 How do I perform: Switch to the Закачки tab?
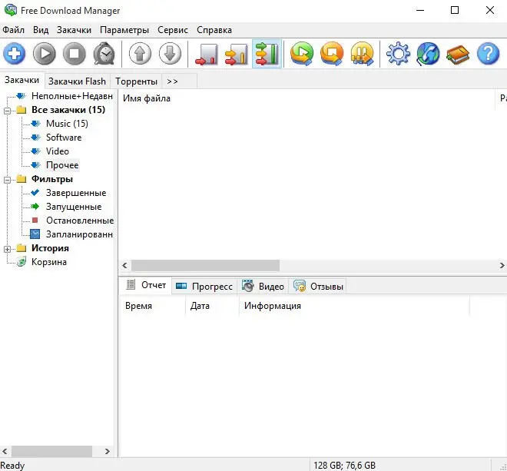(x=22, y=80)
